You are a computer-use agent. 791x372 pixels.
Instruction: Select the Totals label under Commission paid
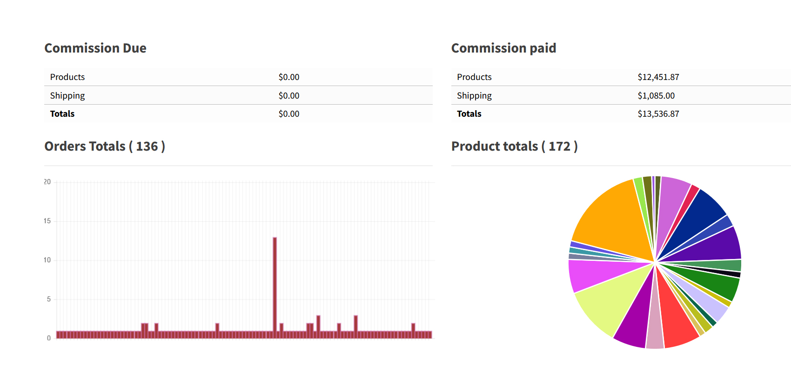(x=469, y=114)
